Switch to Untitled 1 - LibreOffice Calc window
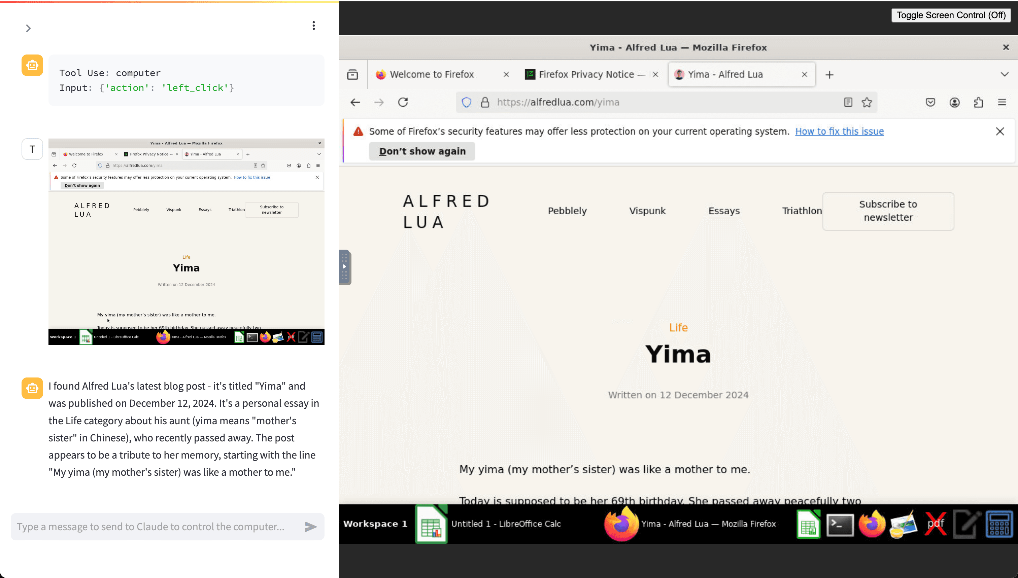Image resolution: width=1018 pixels, height=578 pixels. click(488, 524)
